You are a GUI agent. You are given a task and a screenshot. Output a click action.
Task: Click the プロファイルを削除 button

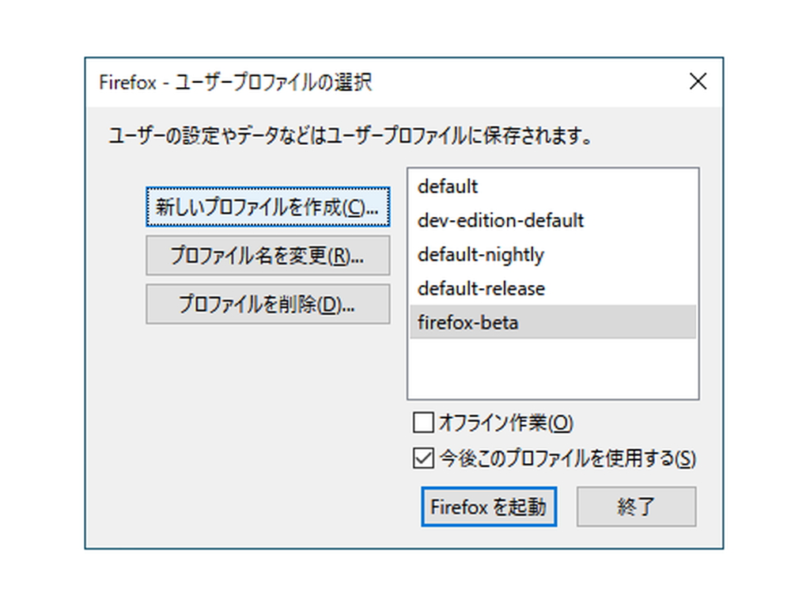click(267, 304)
